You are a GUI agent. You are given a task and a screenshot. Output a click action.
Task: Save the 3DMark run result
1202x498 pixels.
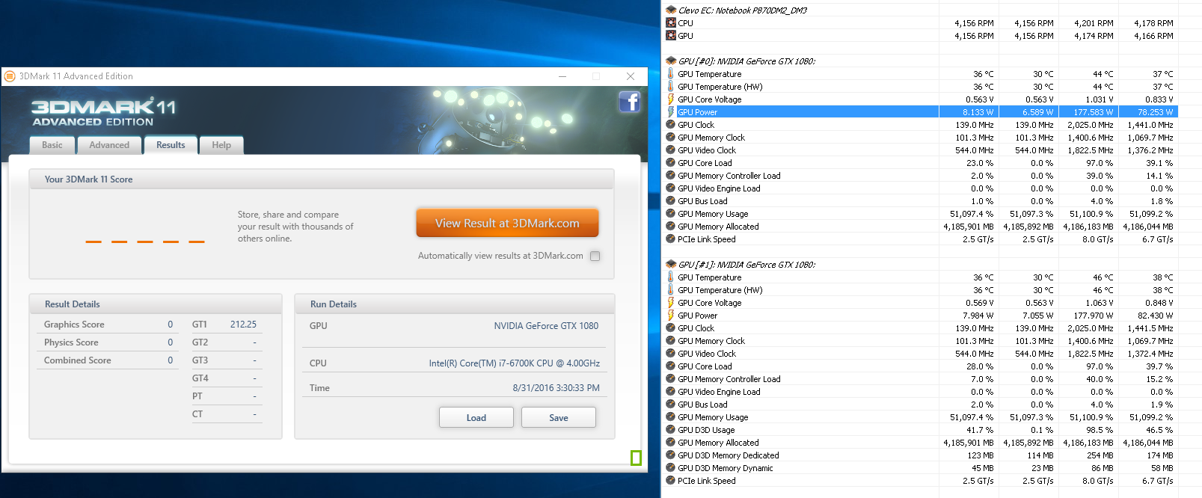[559, 418]
